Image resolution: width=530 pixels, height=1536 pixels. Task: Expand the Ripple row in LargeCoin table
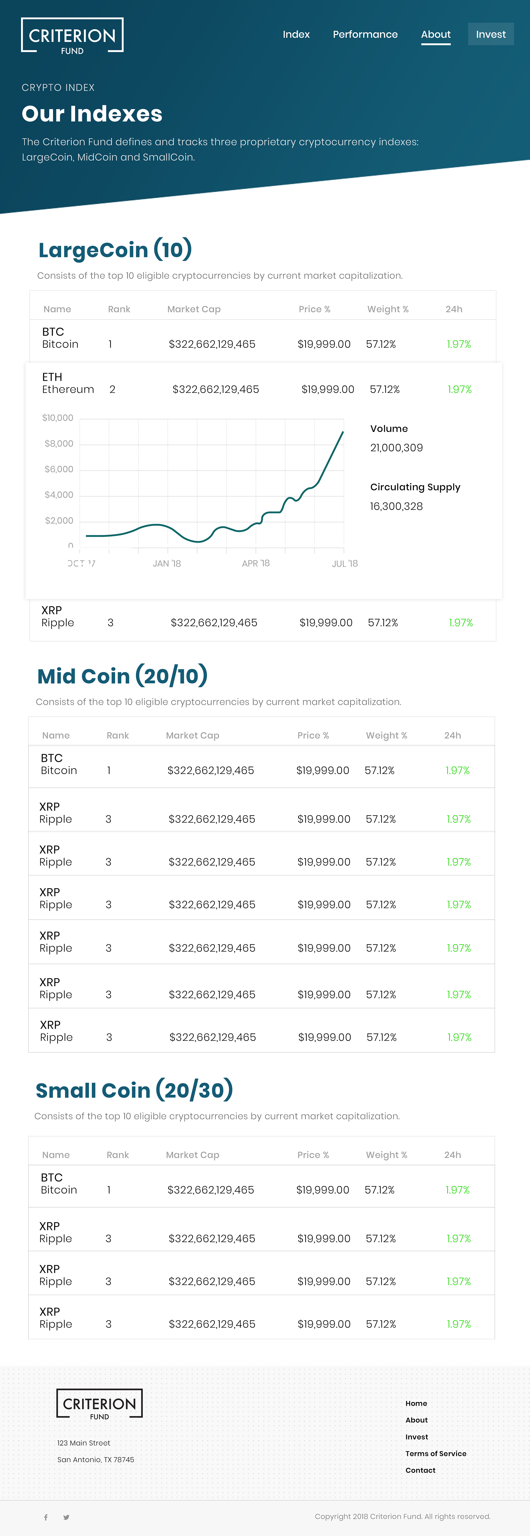pyautogui.click(x=262, y=617)
